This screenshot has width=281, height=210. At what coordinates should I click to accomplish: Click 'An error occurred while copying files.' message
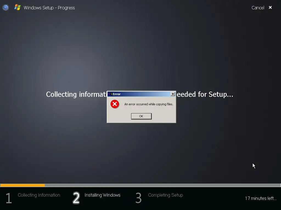coord(148,104)
